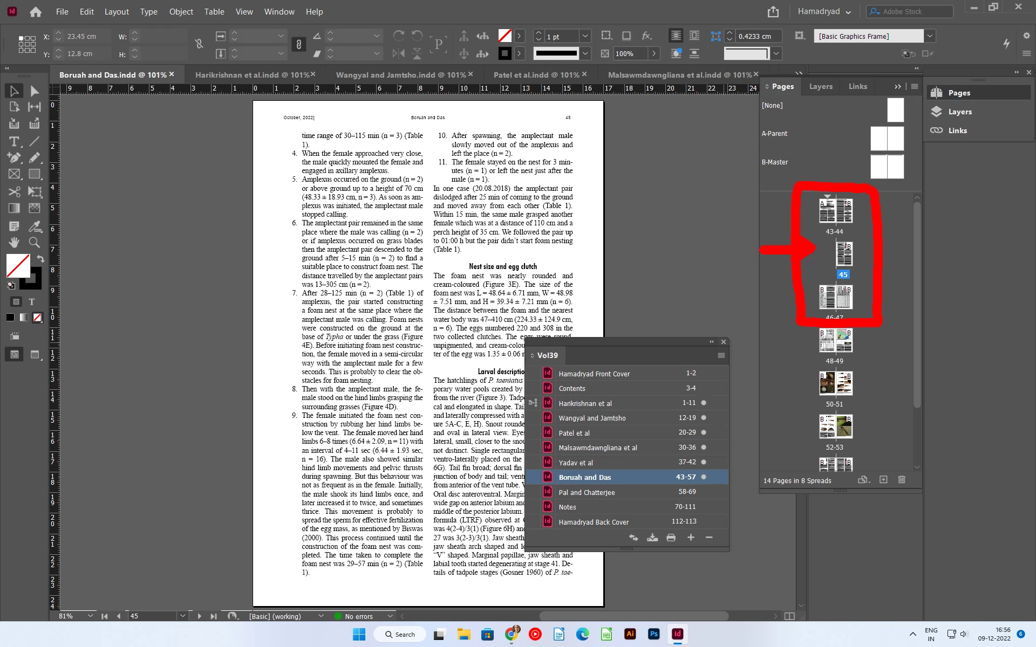This screenshot has height=647, width=1036.
Task: Toggle Formatting affects text button
Action: pyautogui.click(x=31, y=302)
